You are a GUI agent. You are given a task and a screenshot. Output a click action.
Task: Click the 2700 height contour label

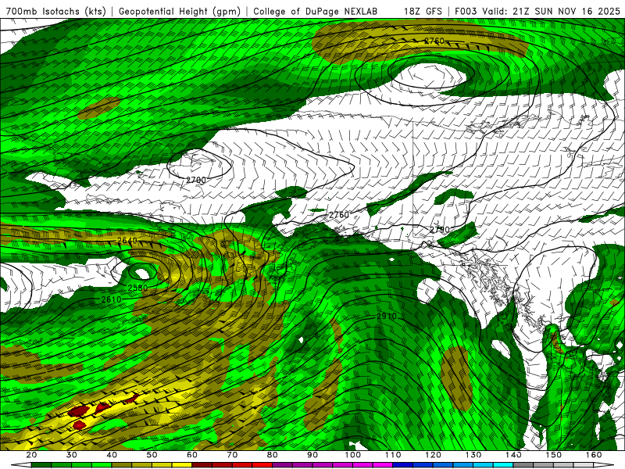point(196,181)
